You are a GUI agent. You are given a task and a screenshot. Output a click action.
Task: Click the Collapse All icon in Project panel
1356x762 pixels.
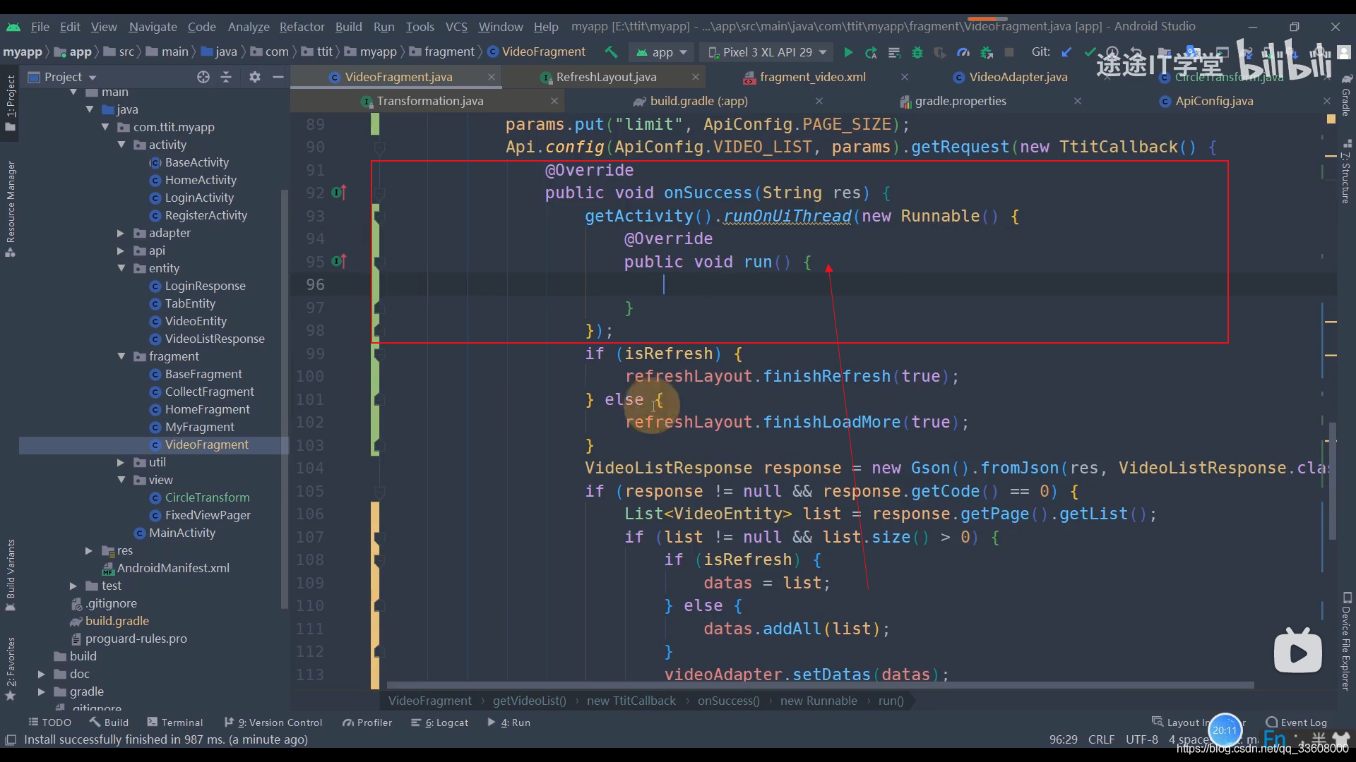[226, 77]
